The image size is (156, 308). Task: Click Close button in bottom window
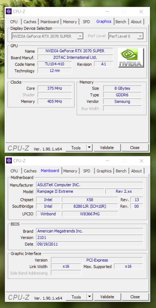(x=135, y=297)
